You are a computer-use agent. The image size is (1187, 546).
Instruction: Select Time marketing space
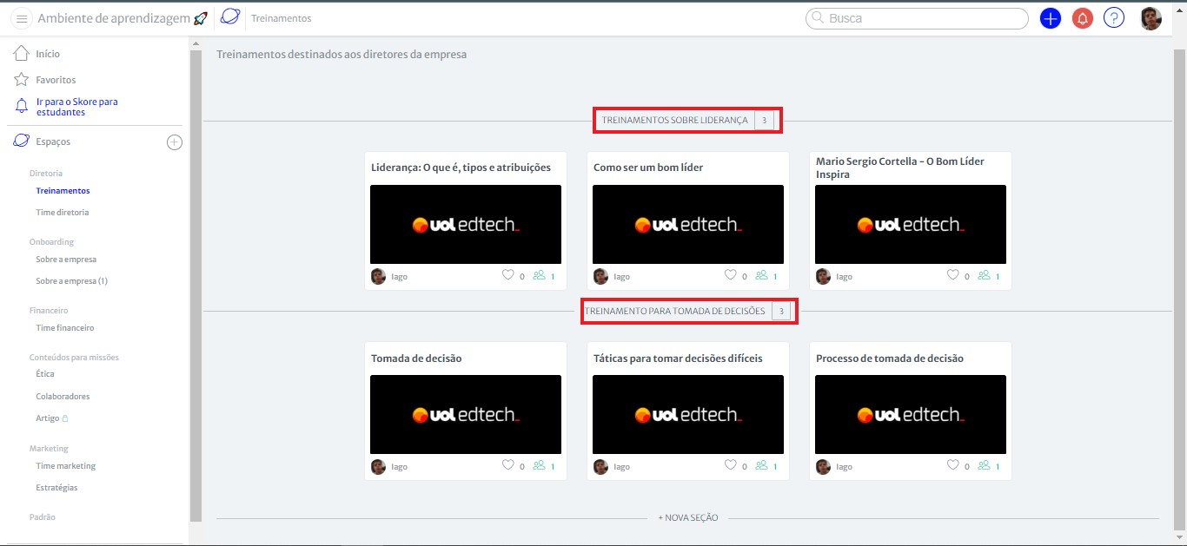point(66,466)
